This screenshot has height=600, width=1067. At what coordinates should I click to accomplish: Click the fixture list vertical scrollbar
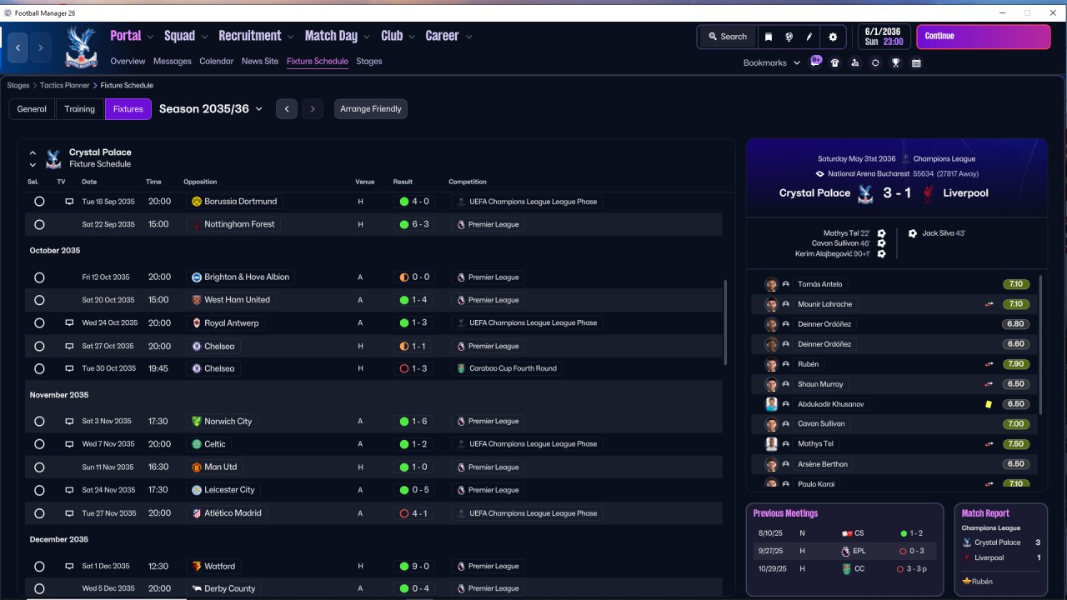click(x=725, y=321)
